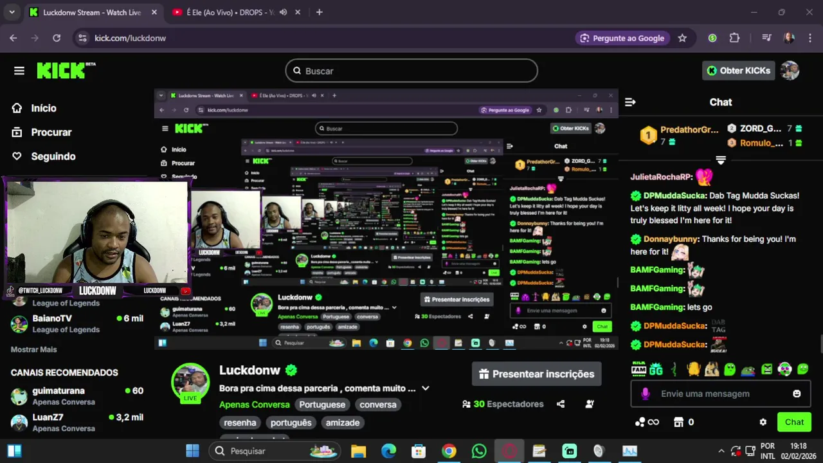This screenshot has height=463, width=823.
Task: Click the username JulietaRochaRP in chat
Action: (661, 177)
